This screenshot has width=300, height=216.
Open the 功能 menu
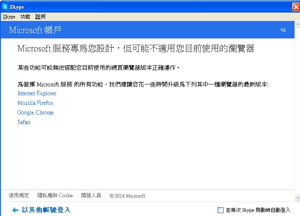(x=25, y=17)
